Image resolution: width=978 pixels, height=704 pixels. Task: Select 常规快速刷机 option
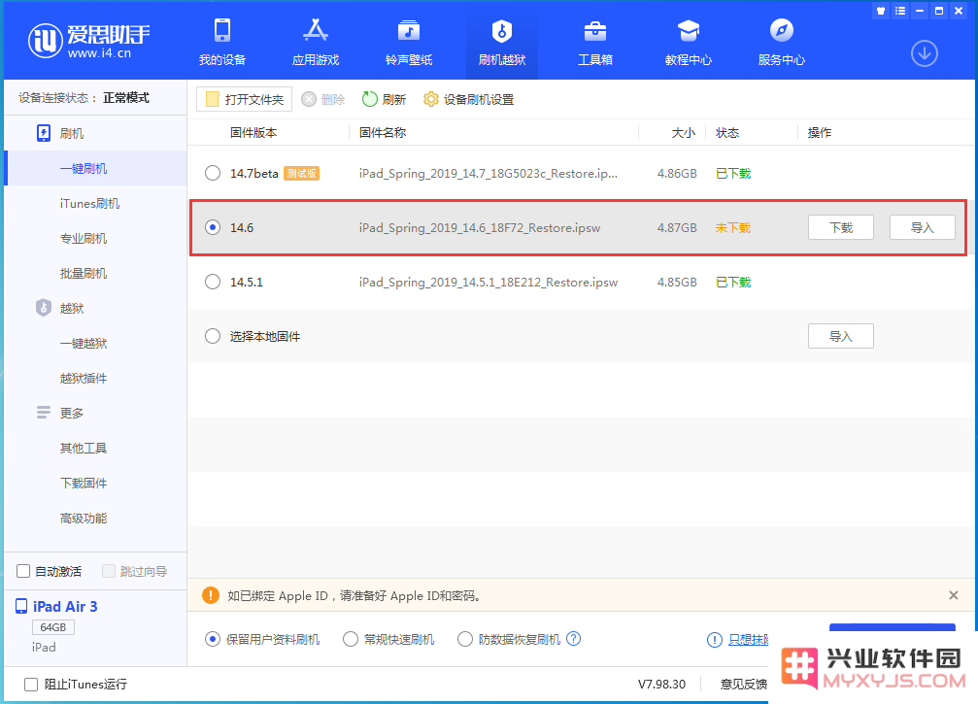(351, 639)
